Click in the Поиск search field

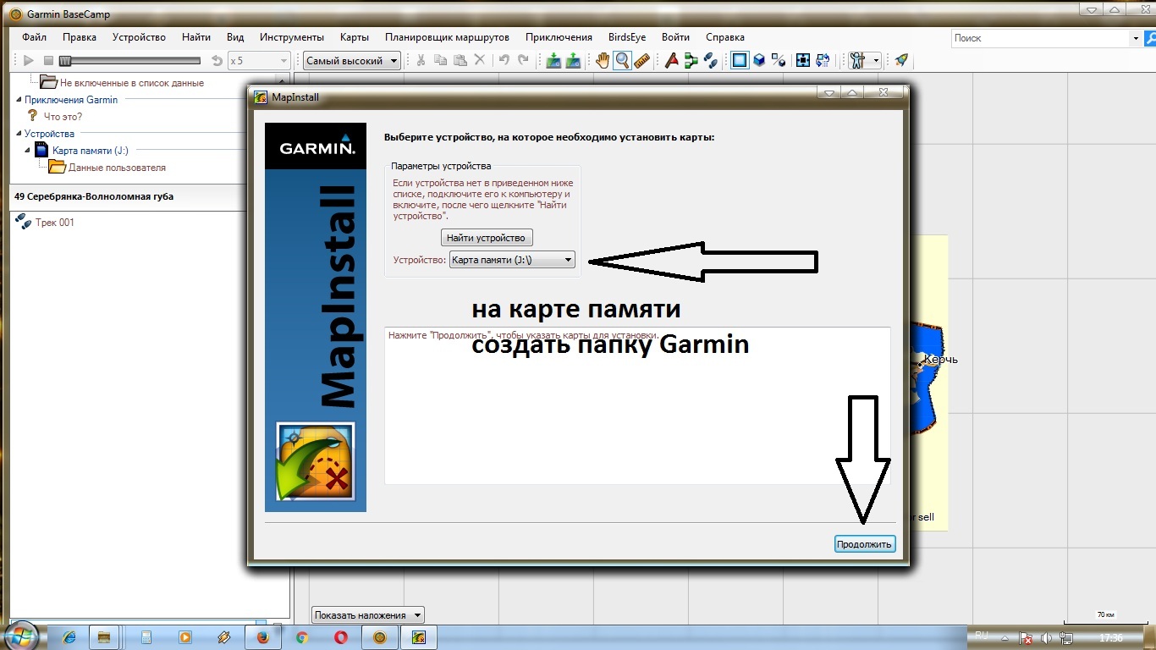[1040, 38]
